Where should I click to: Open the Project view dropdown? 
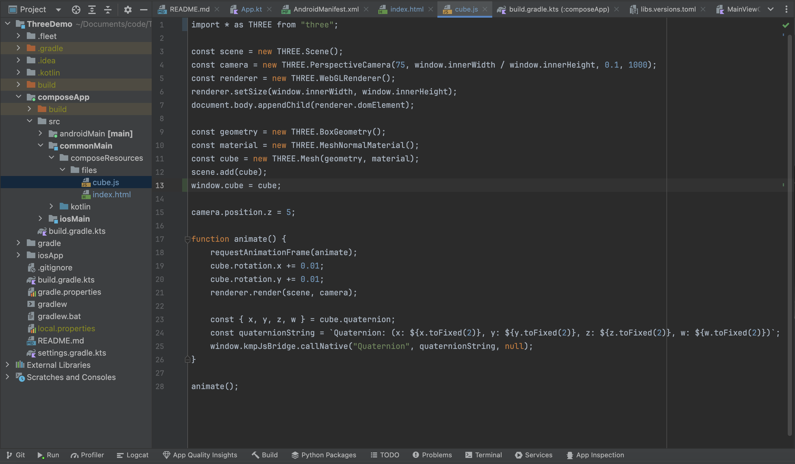[x=58, y=10]
